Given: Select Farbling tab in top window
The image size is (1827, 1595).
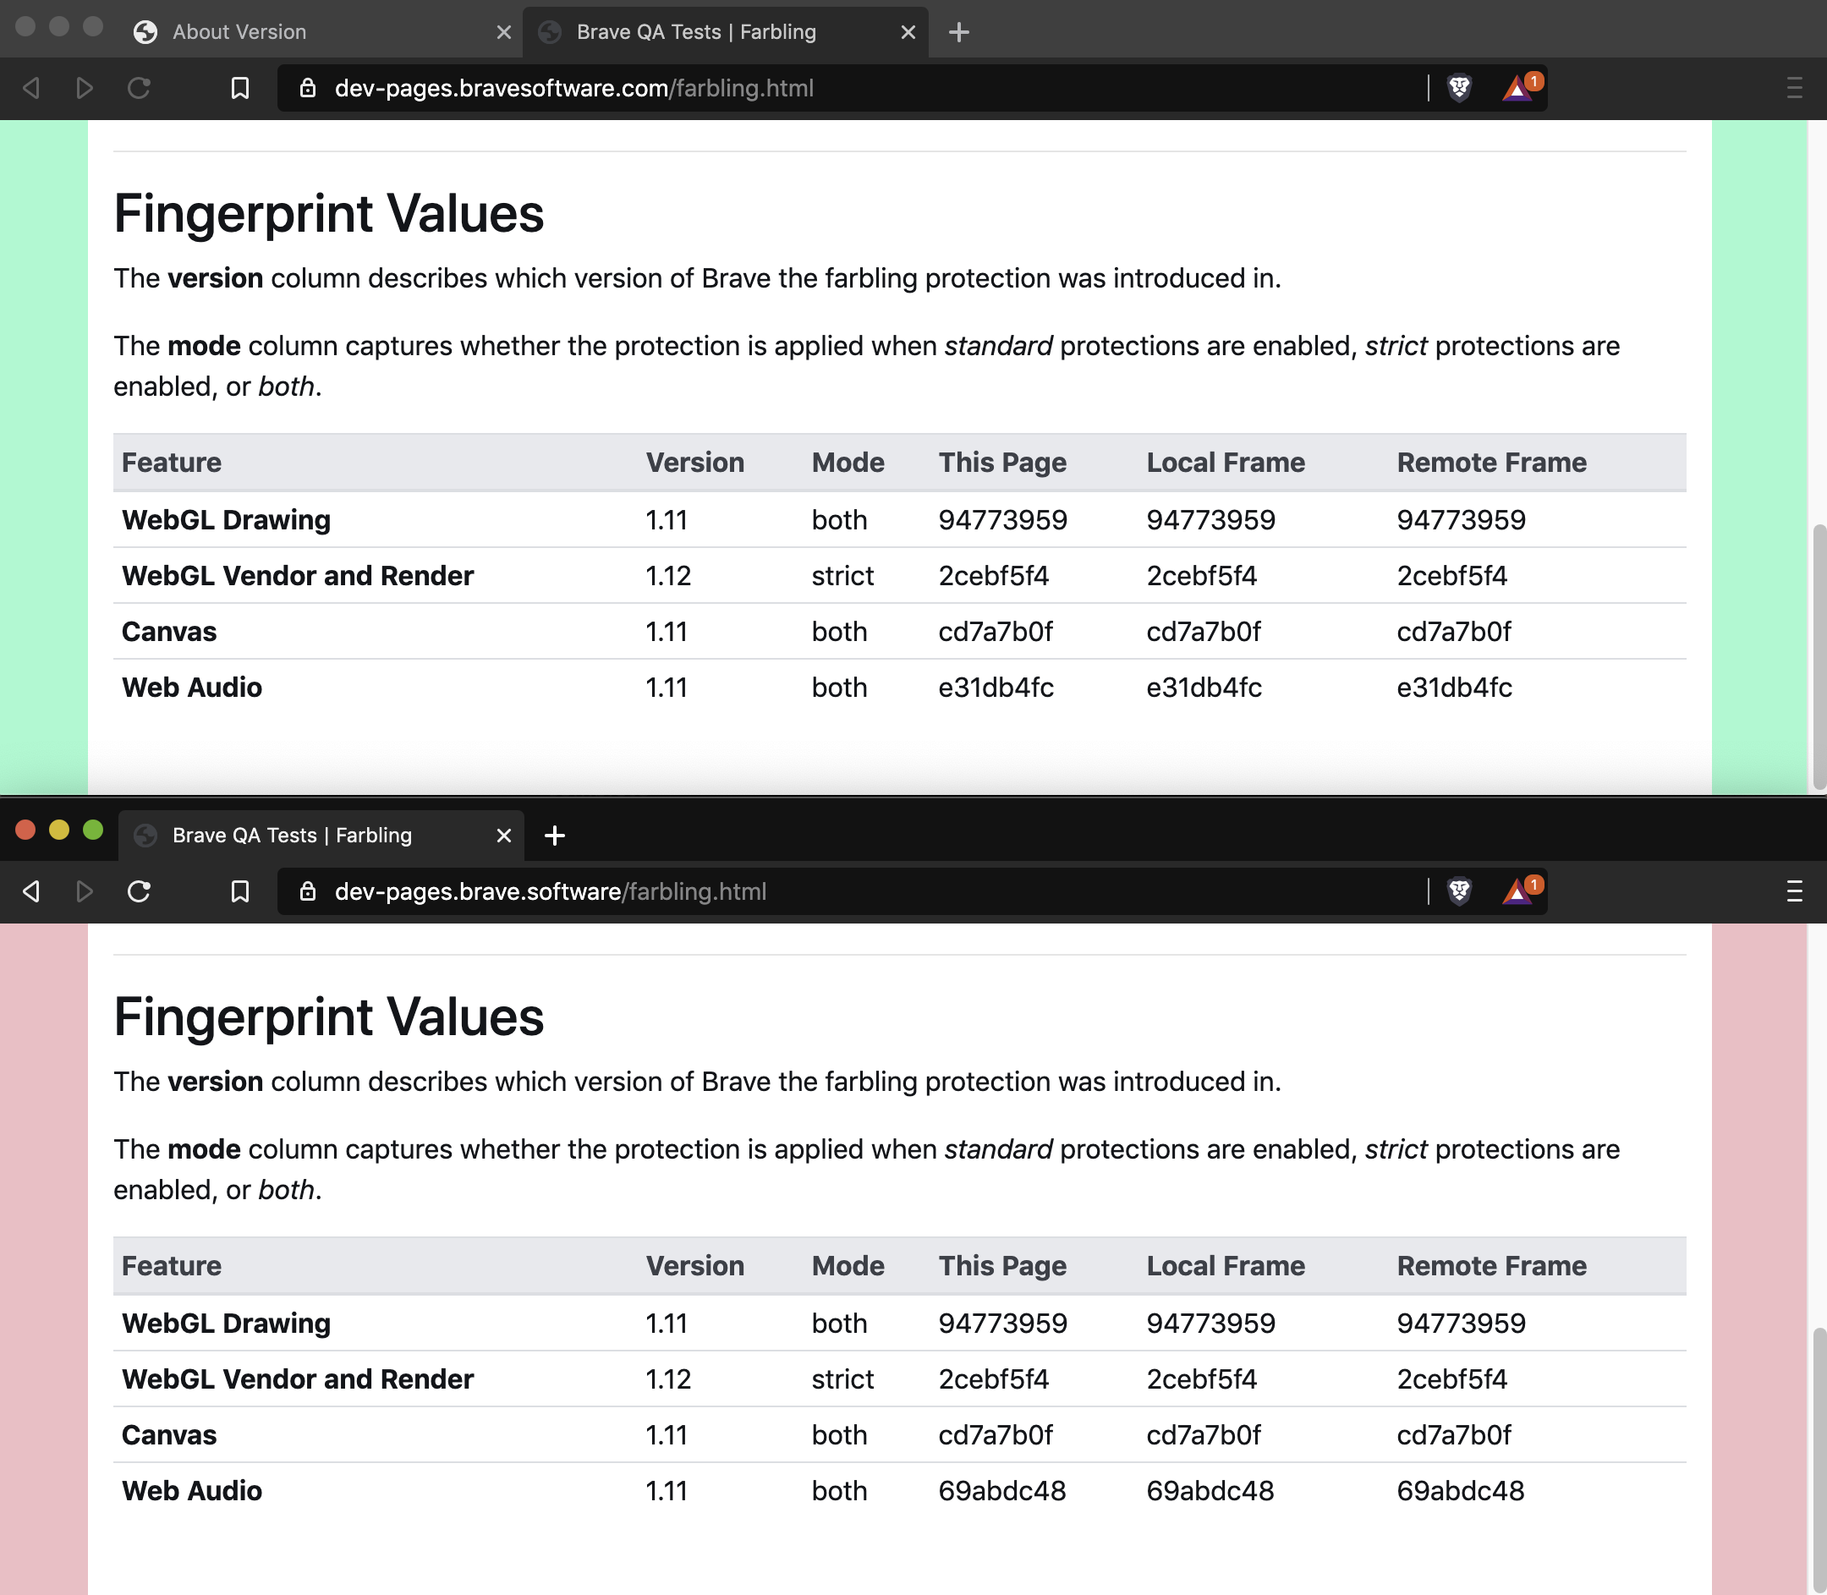Looking at the screenshot, I should (726, 32).
